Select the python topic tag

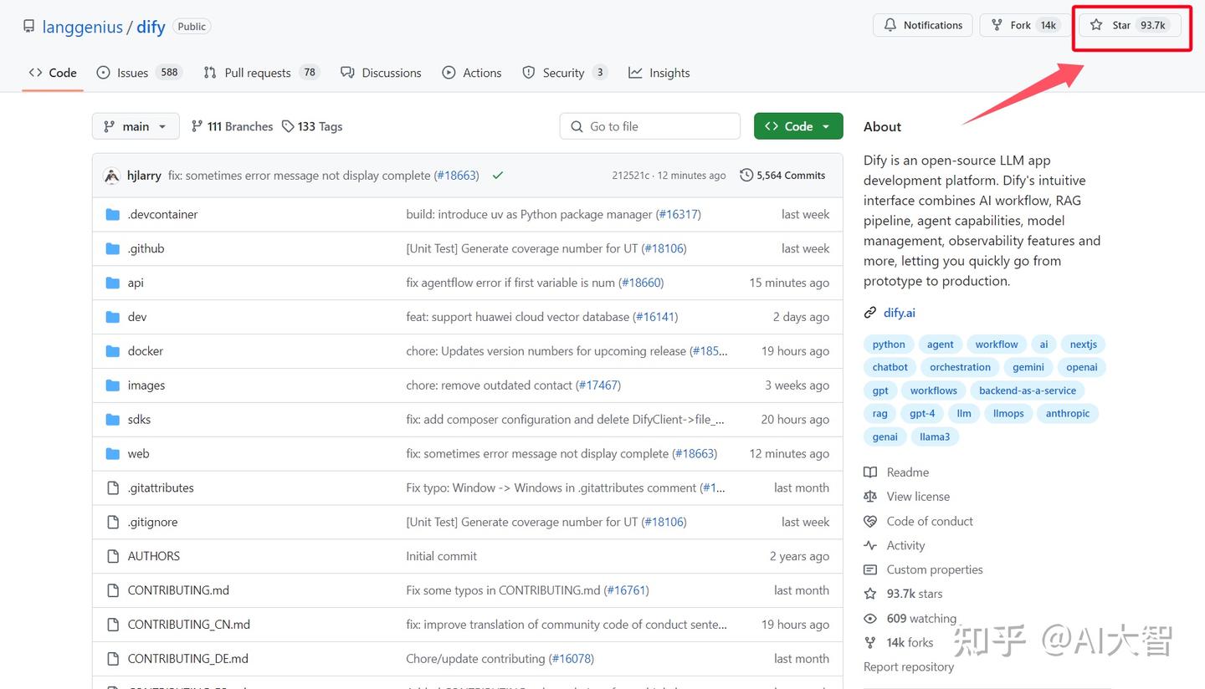tap(888, 344)
